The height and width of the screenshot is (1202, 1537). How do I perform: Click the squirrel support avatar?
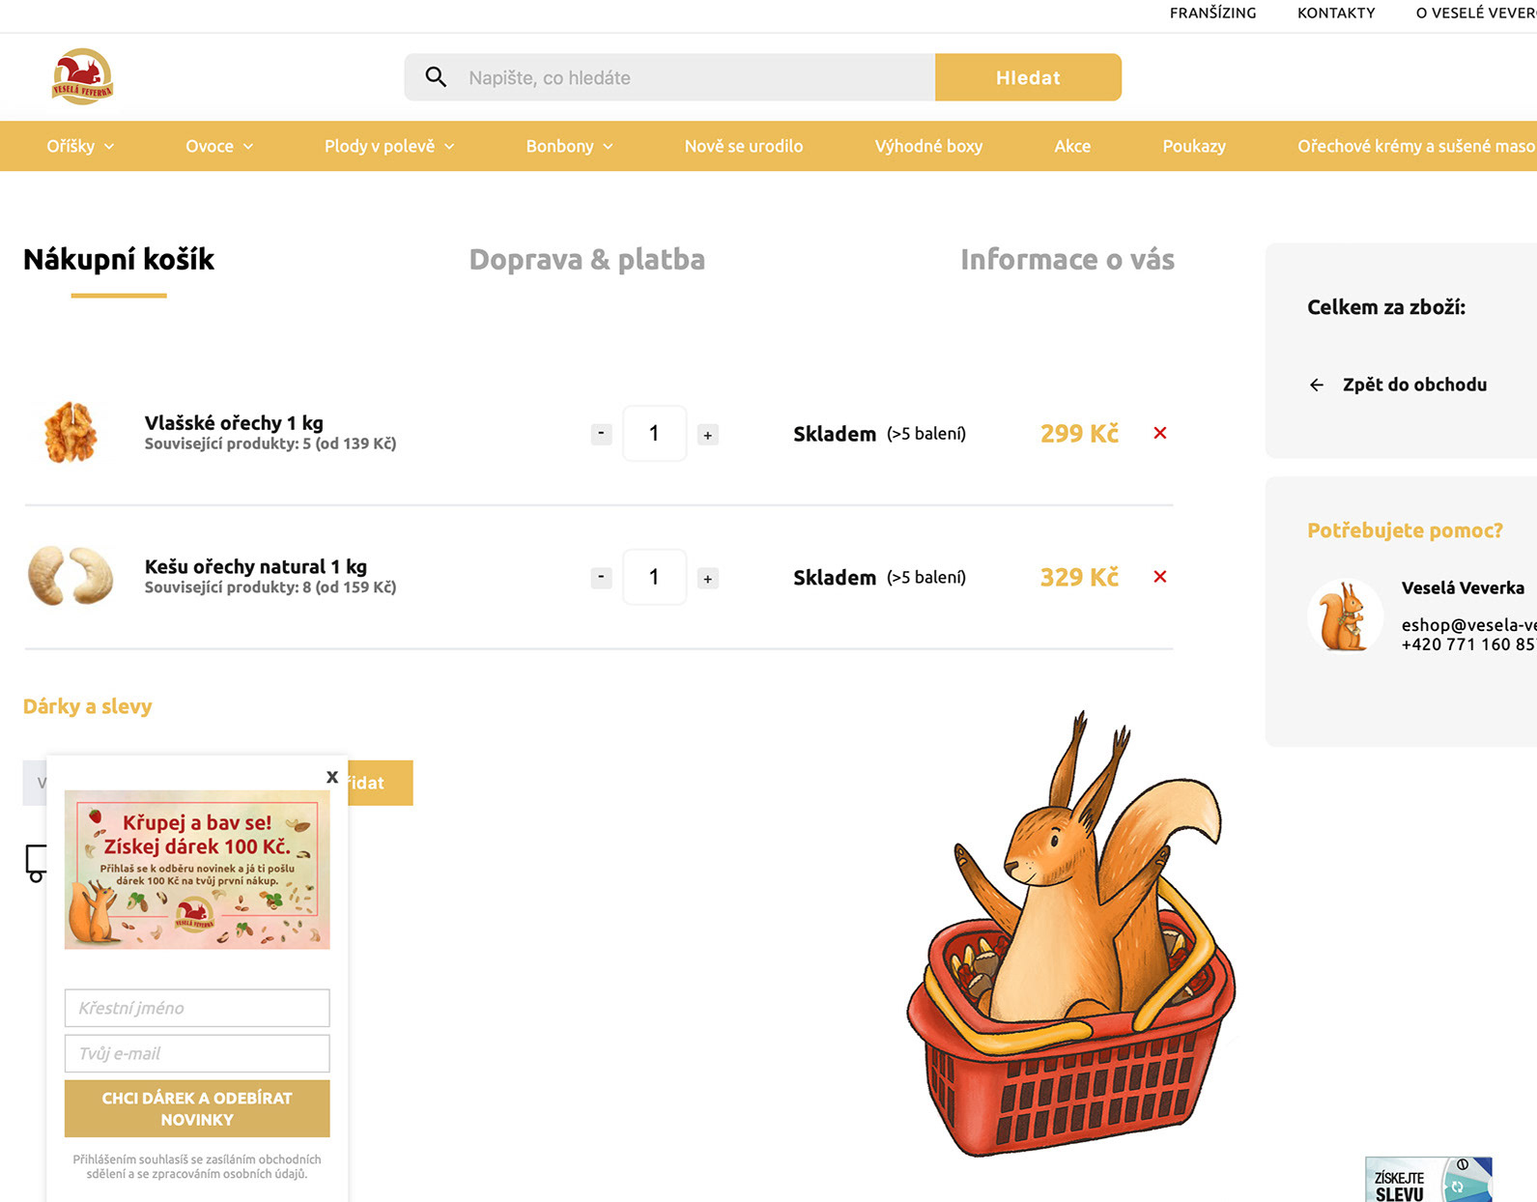point(1345,615)
